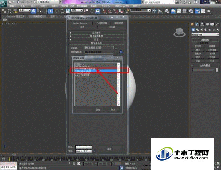
Task: Switch to the Modify command panel
Action: (197, 24)
